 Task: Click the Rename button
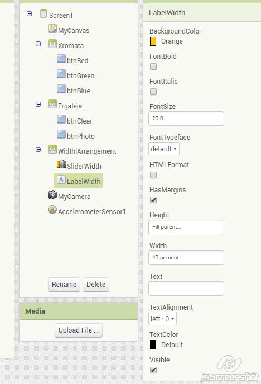point(64,285)
